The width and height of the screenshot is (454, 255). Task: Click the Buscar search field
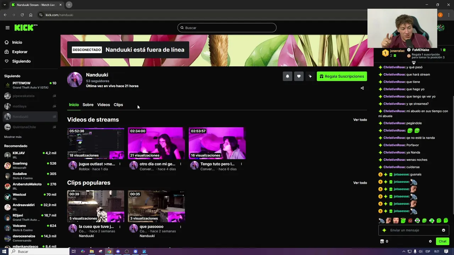[x=227, y=28]
